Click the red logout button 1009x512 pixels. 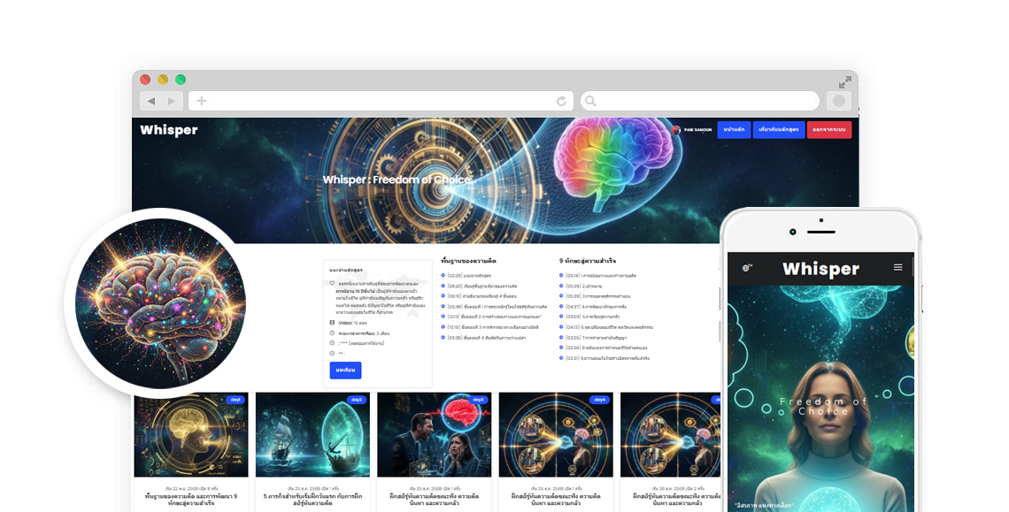pos(828,130)
